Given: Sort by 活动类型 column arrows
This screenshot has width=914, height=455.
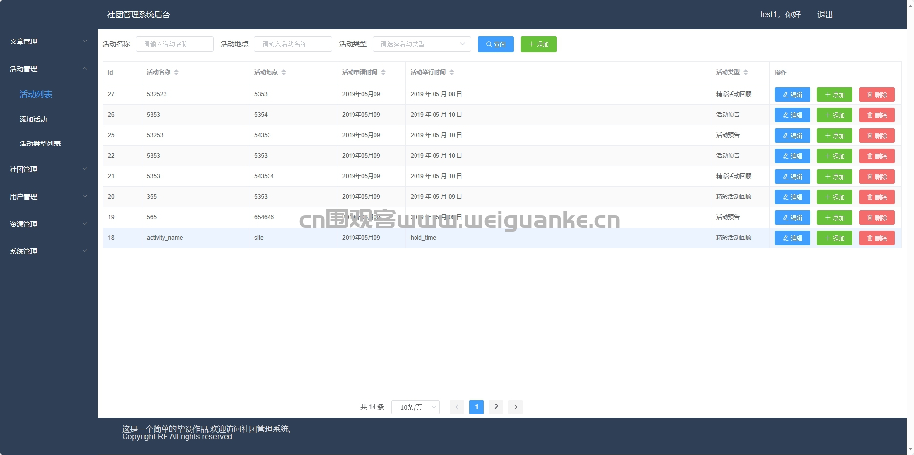Looking at the screenshot, I should pyautogui.click(x=746, y=72).
